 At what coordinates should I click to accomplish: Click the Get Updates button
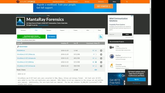52,37
